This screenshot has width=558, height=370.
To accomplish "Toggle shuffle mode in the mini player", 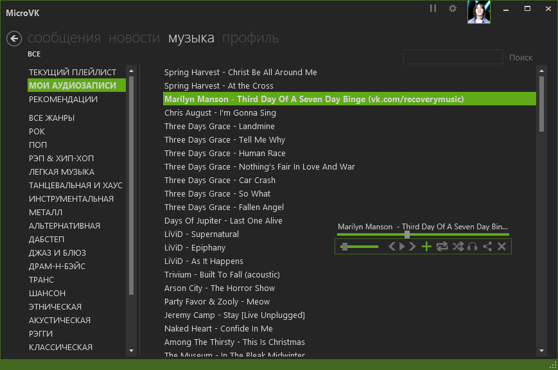I will tap(458, 247).
